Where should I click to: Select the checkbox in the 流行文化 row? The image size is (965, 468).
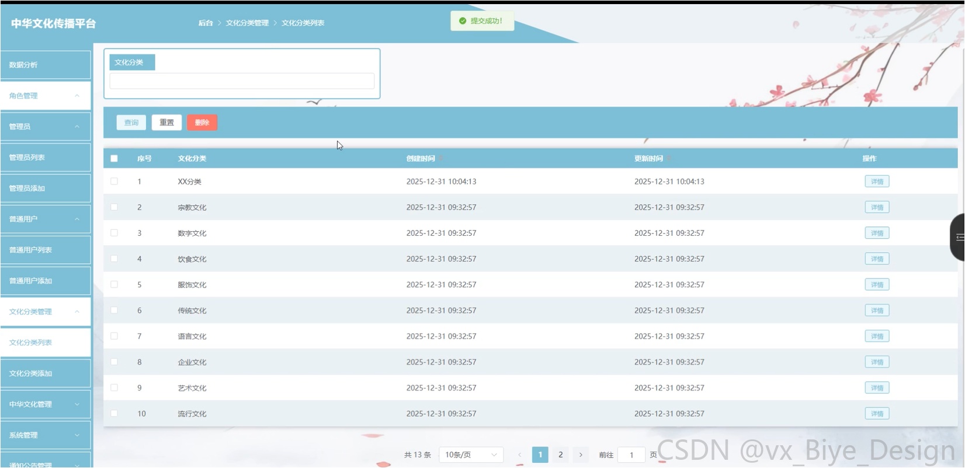click(x=114, y=413)
